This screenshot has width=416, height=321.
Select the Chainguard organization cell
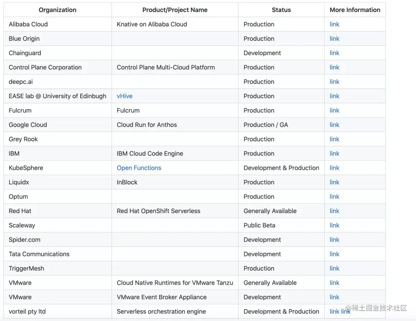57,53
